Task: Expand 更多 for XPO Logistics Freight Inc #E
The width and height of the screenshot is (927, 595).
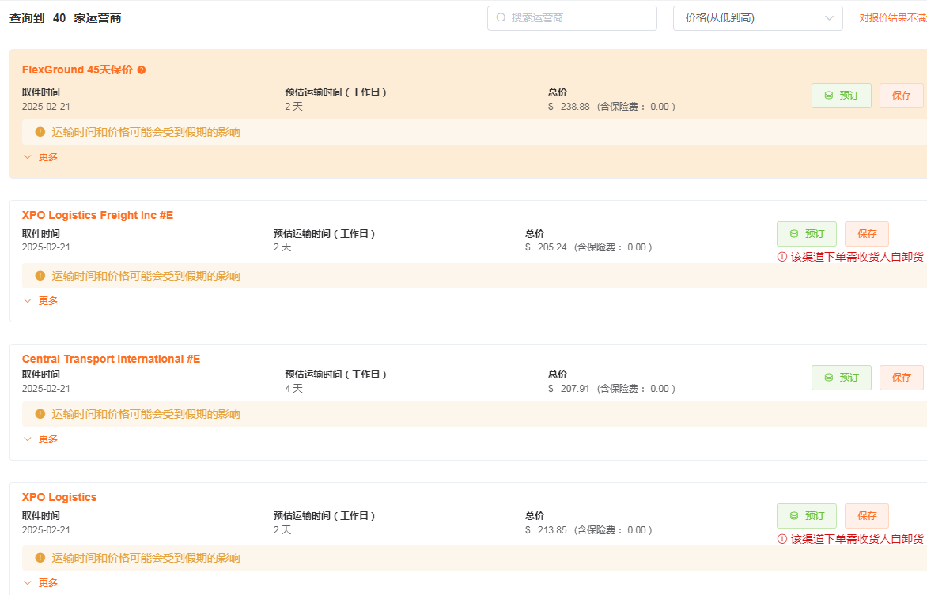Action: tap(41, 301)
